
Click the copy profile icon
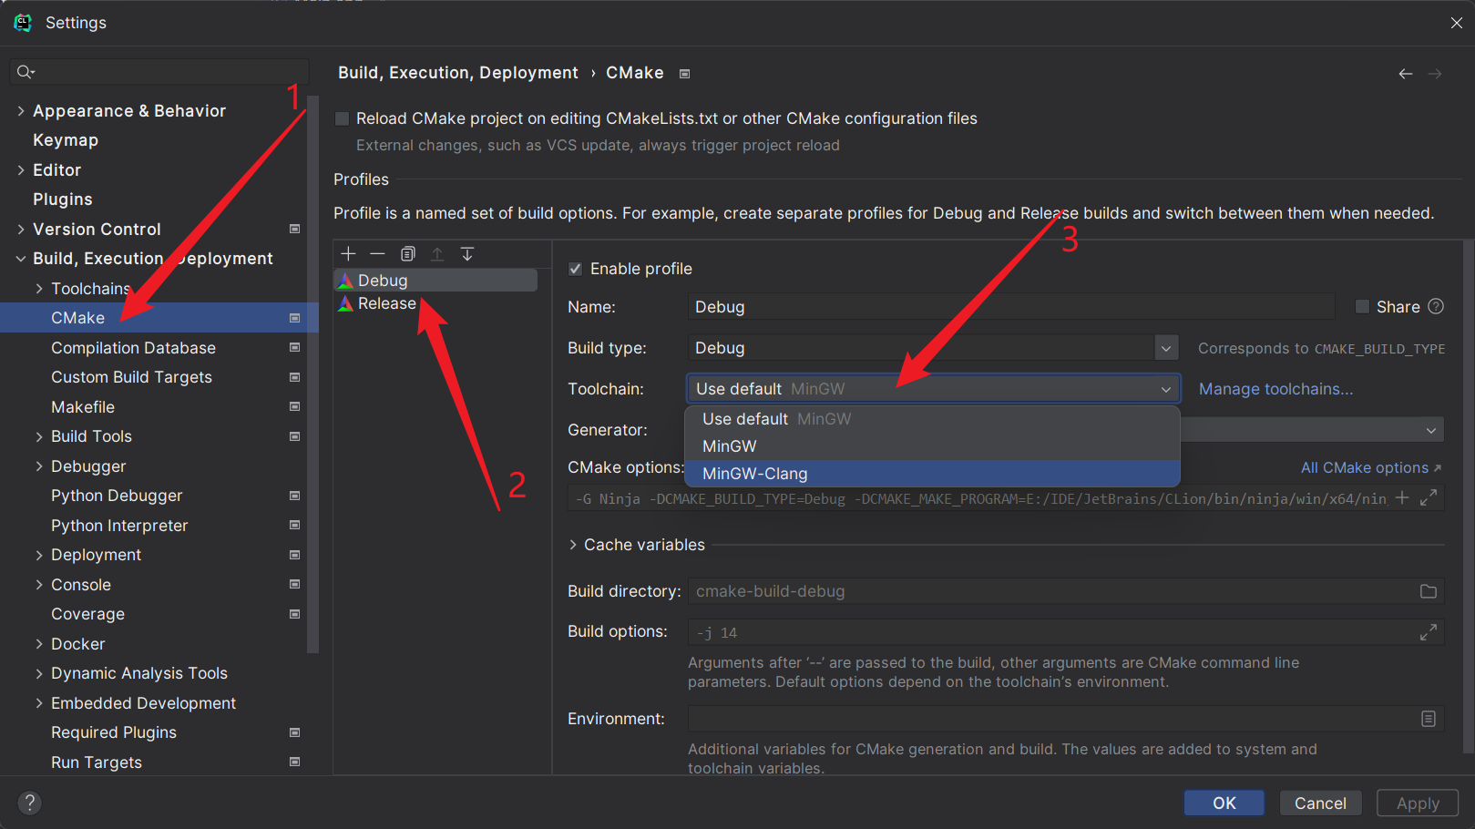[x=408, y=254]
